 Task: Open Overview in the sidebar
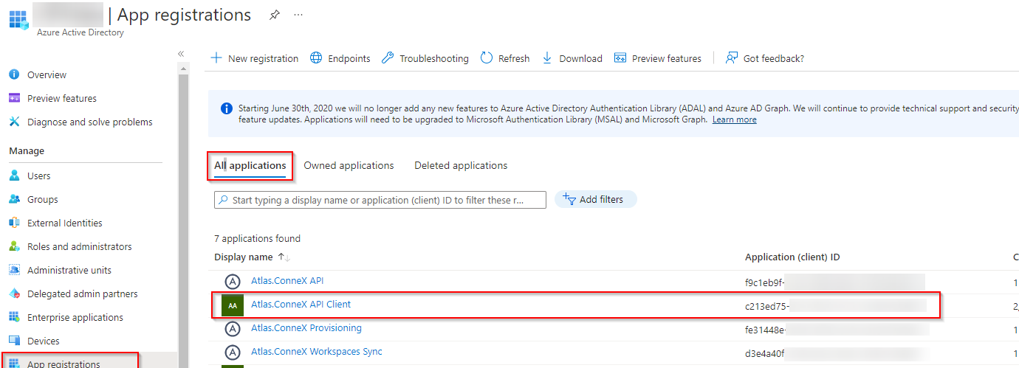pyautogui.click(x=47, y=74)
